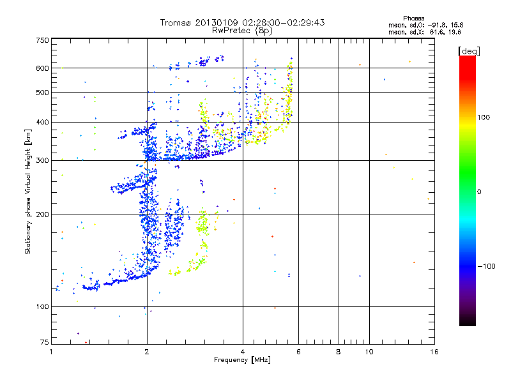Click the y-axis tick label "200"
Image resolution: width=511 pixels, height=383 pixels.
[42, 214]
